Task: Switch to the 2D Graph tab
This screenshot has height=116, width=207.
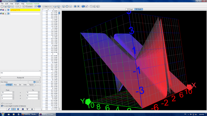Action: point(129,9)
